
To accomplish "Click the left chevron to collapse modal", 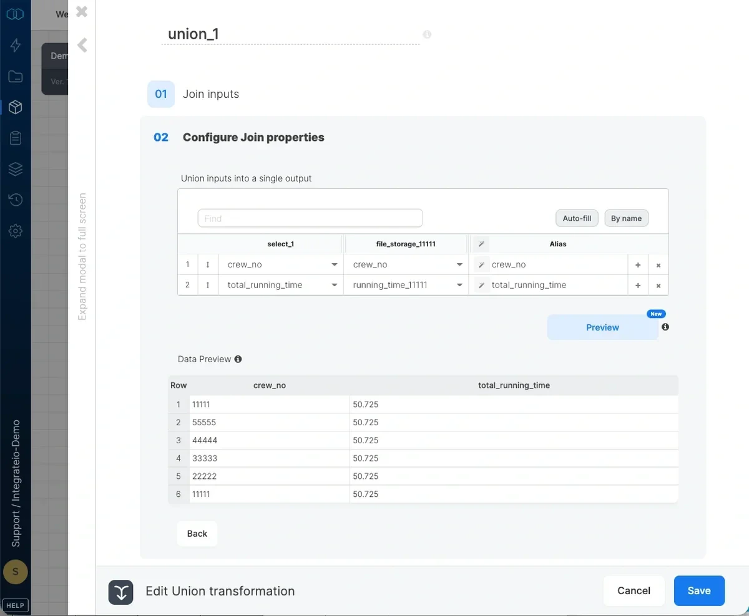I will pos(82,45).
